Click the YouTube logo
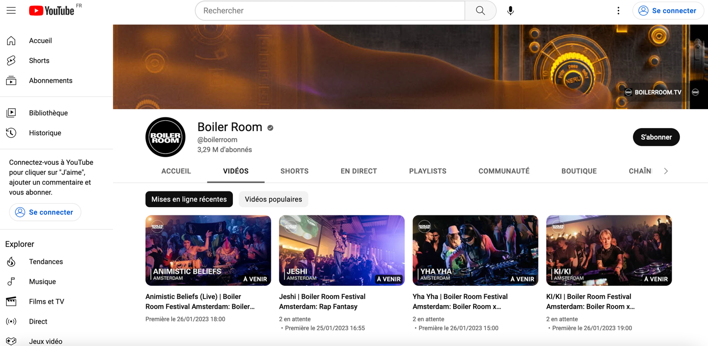708x346 pixels. pos(52,11)
